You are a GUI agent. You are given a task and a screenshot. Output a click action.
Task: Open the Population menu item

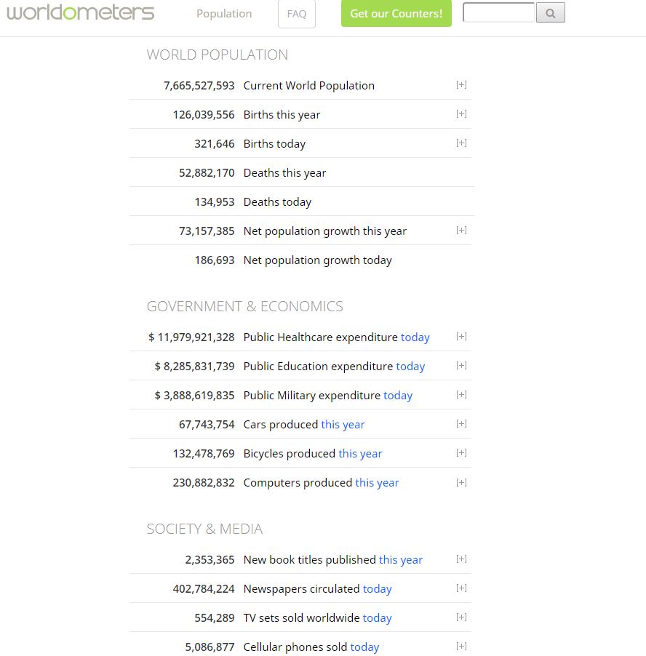tap(224, 14)
